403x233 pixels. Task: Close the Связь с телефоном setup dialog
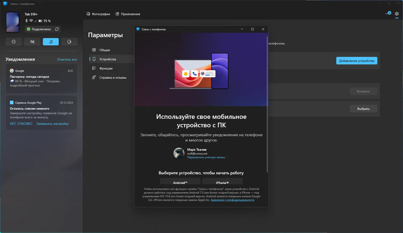[x=263, y=29]
